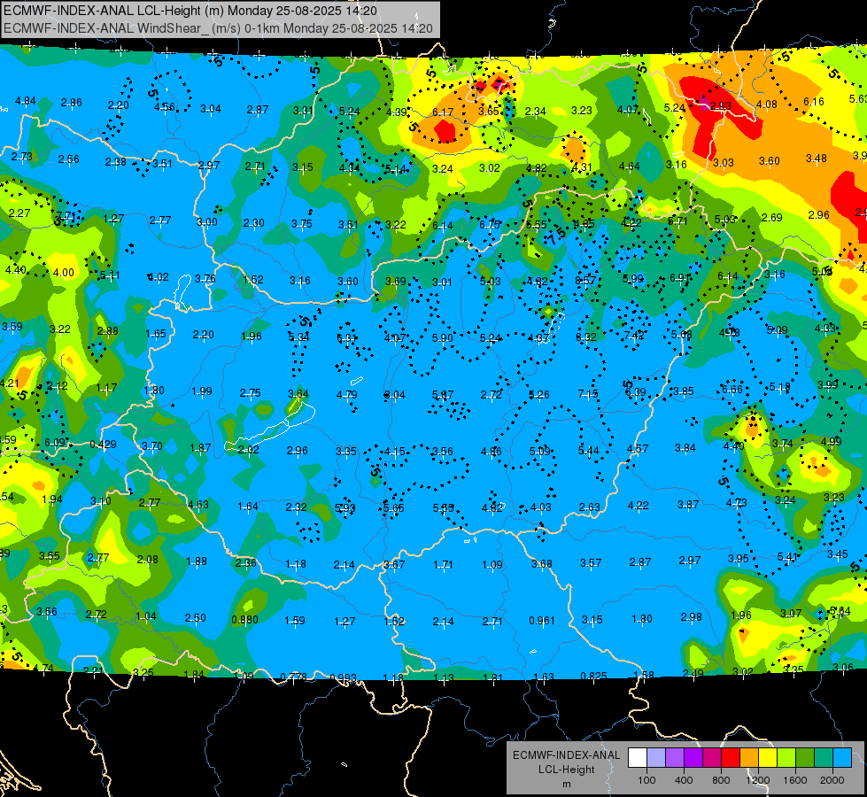This screenshot has width=867, height=797.
Task: Click the legend title LCL-Height
Action: [566, 770]
